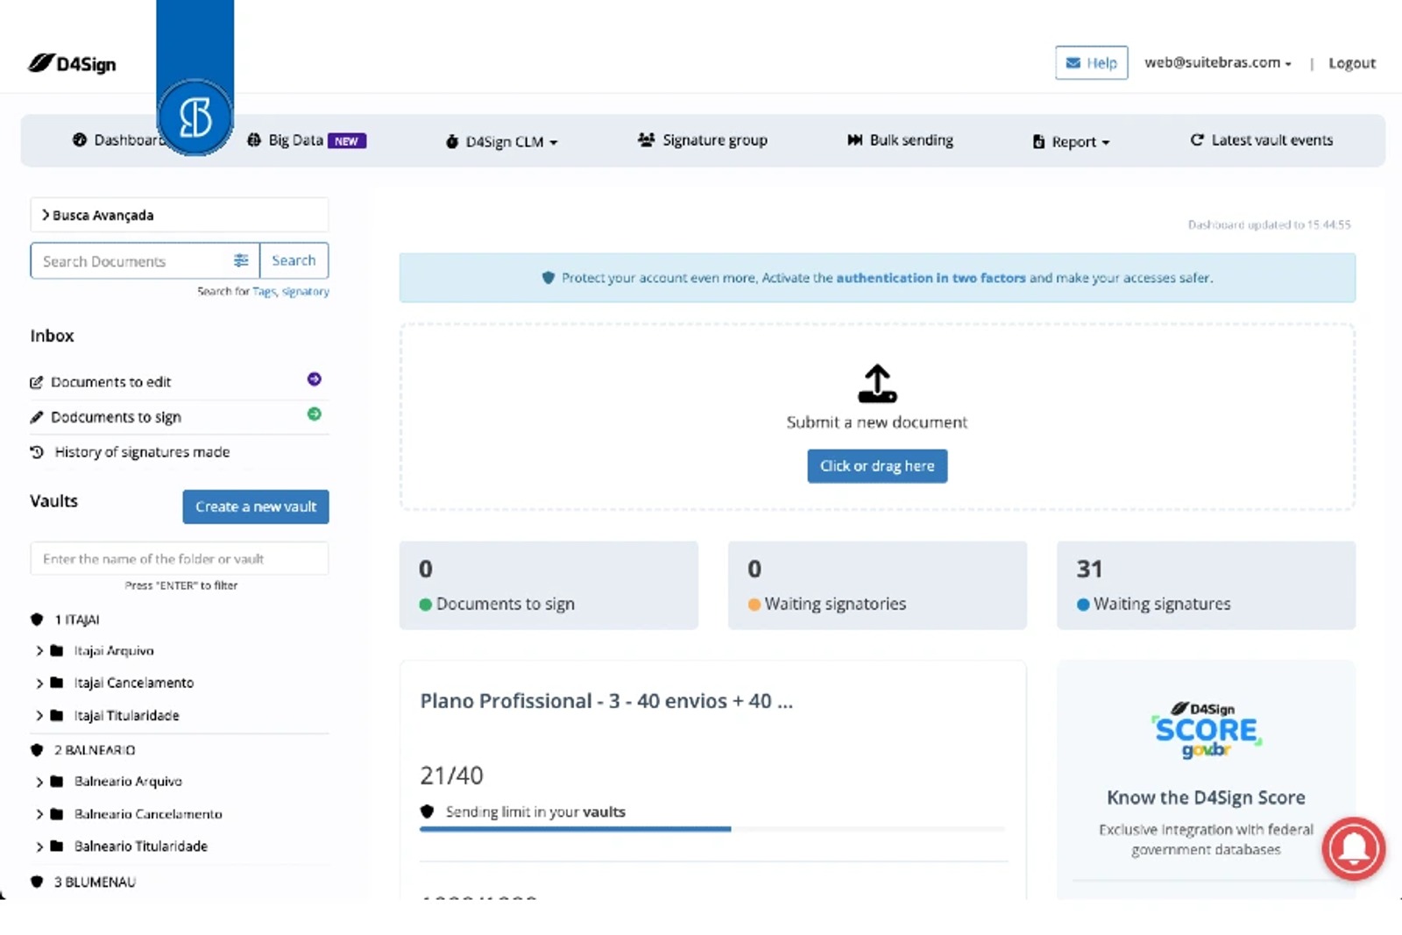Open authentication in two factors link

click(931, 278)
